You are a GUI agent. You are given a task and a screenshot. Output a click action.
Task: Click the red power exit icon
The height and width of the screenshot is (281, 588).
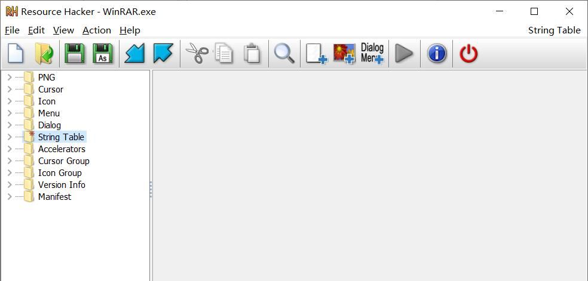pos(468,54)
